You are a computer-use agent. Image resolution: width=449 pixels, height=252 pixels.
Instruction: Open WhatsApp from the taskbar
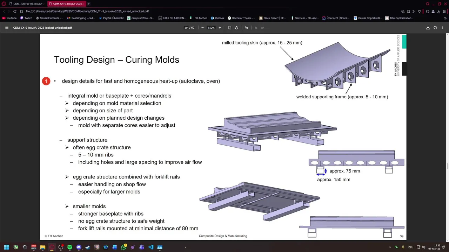click(124, 247)
